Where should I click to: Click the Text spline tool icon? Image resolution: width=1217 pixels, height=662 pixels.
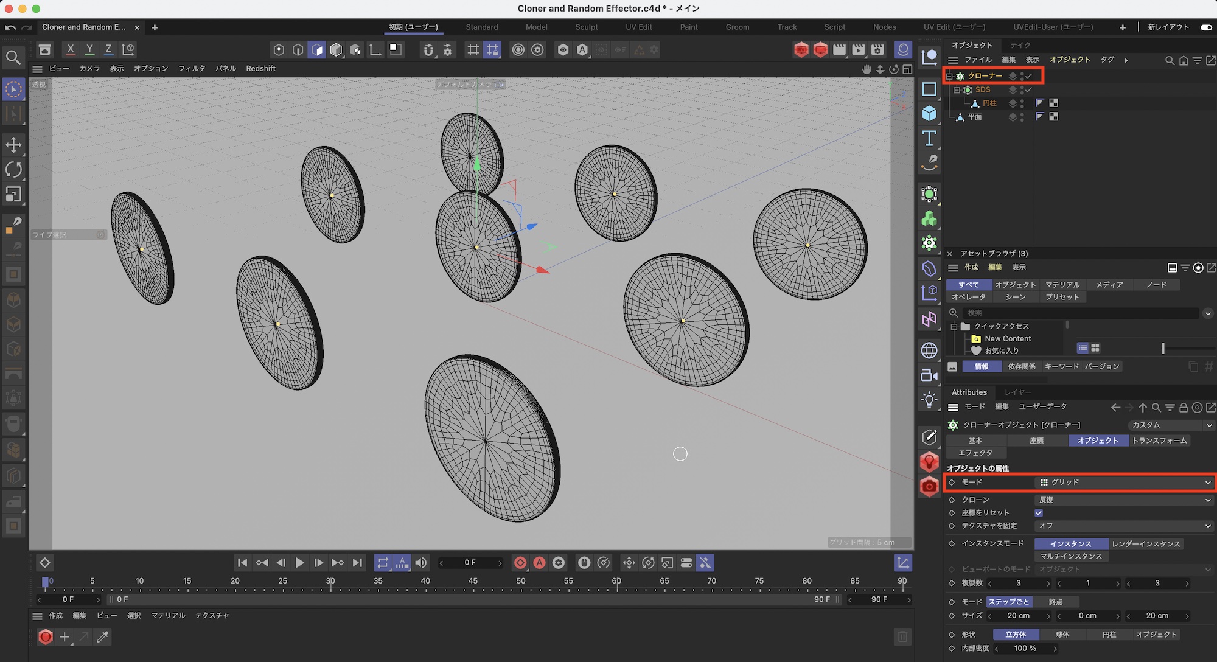[x=929, y=139]
